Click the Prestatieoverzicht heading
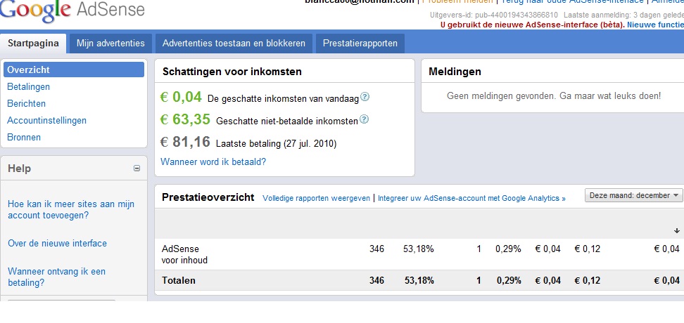The height and width of the screenshot is (323, 684). (208, 197)
